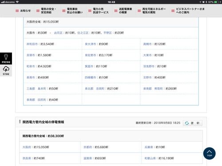Open the 和歌山県 prefecture link

coord(150,158)
